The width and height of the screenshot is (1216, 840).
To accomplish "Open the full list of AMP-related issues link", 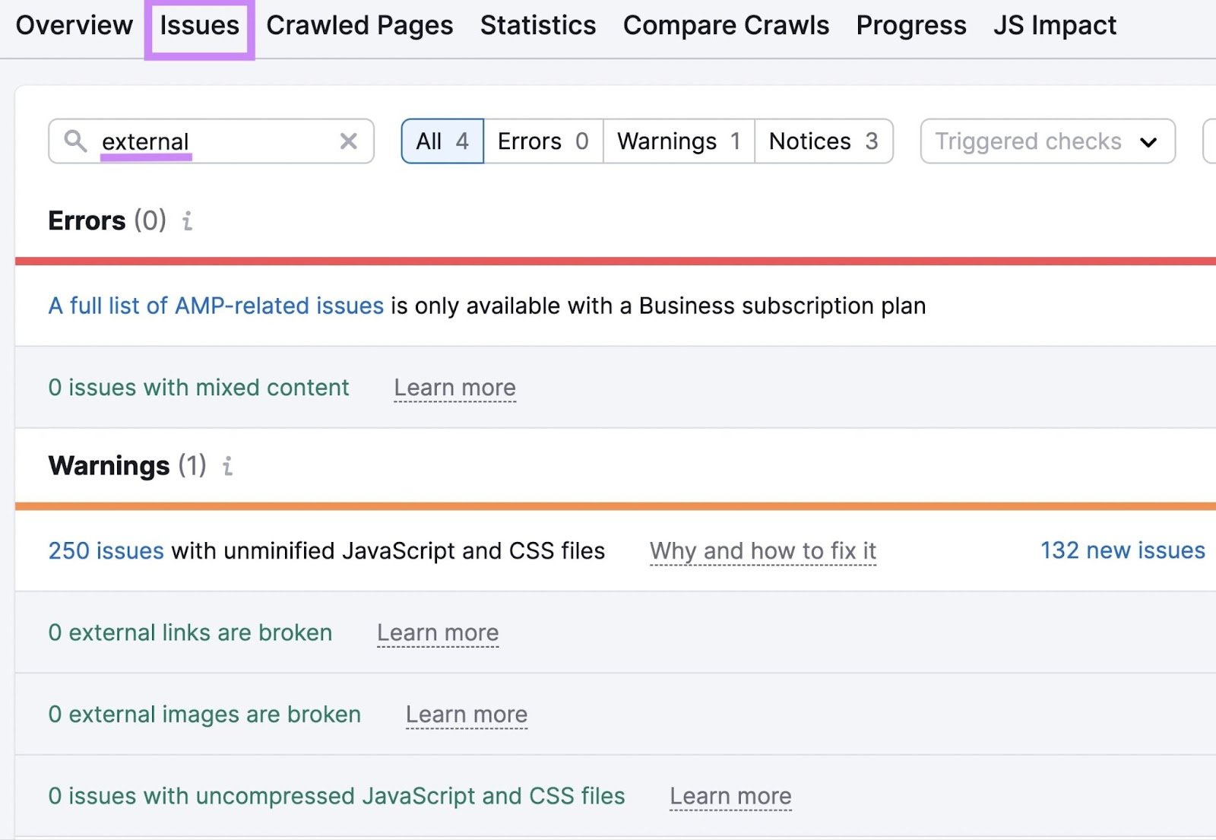I will 215,306.
